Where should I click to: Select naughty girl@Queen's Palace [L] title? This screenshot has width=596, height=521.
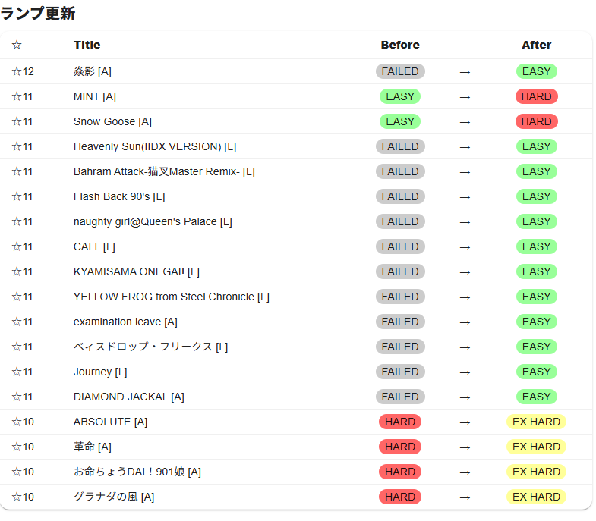pyautogui.click(x=153, y=221)
